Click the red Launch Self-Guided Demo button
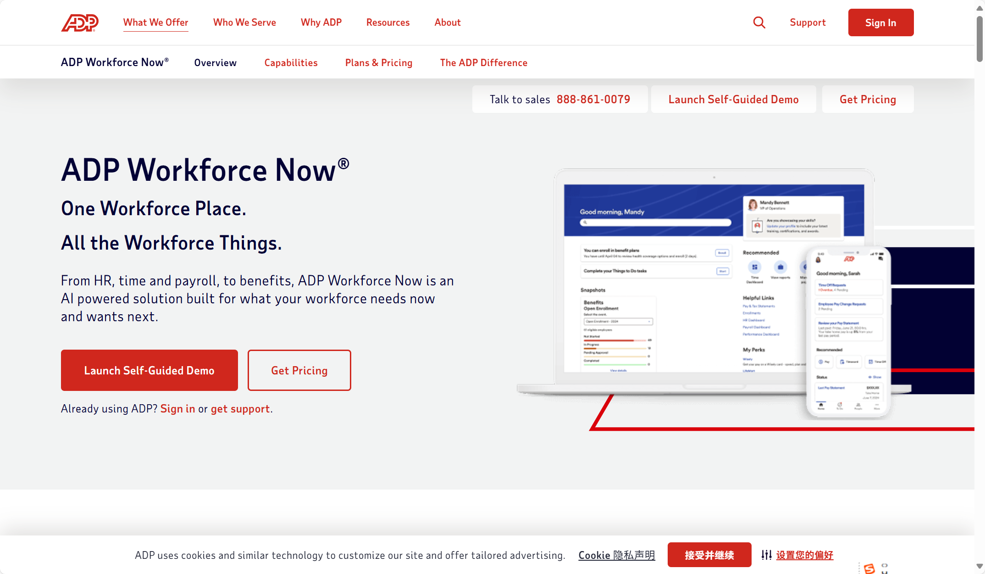 149,370
